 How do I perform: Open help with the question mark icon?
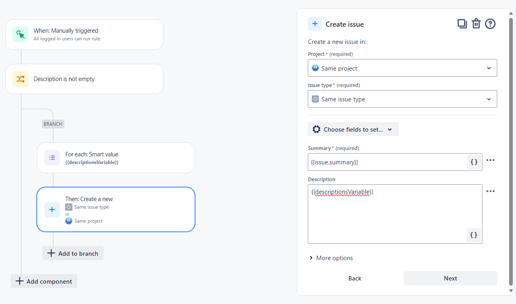tap(490, 24)
